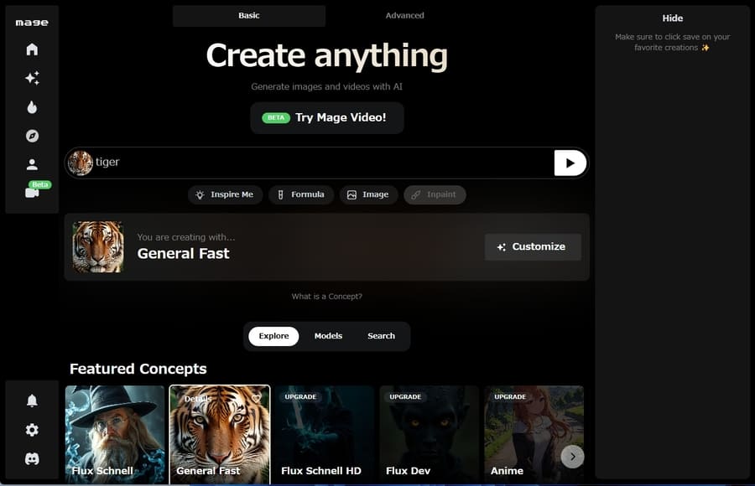Click the 'Featured Concepts' heading
This screenshot has height=486, width=755.
pyautogui.click(x=138, y=369)
